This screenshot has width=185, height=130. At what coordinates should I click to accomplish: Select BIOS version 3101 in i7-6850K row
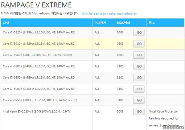coord(120,78)
